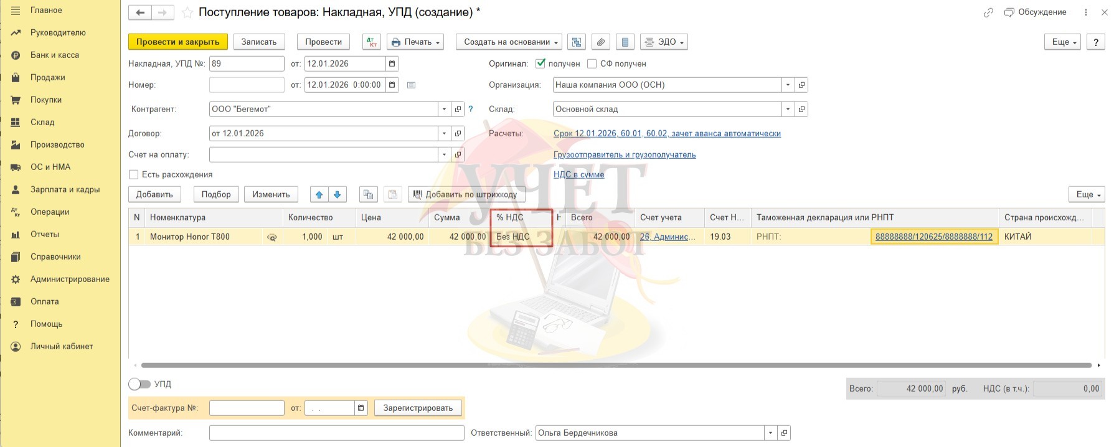Open the Создать на основании dropdown
Screen dimensions: 1114x447
(509, 42)
